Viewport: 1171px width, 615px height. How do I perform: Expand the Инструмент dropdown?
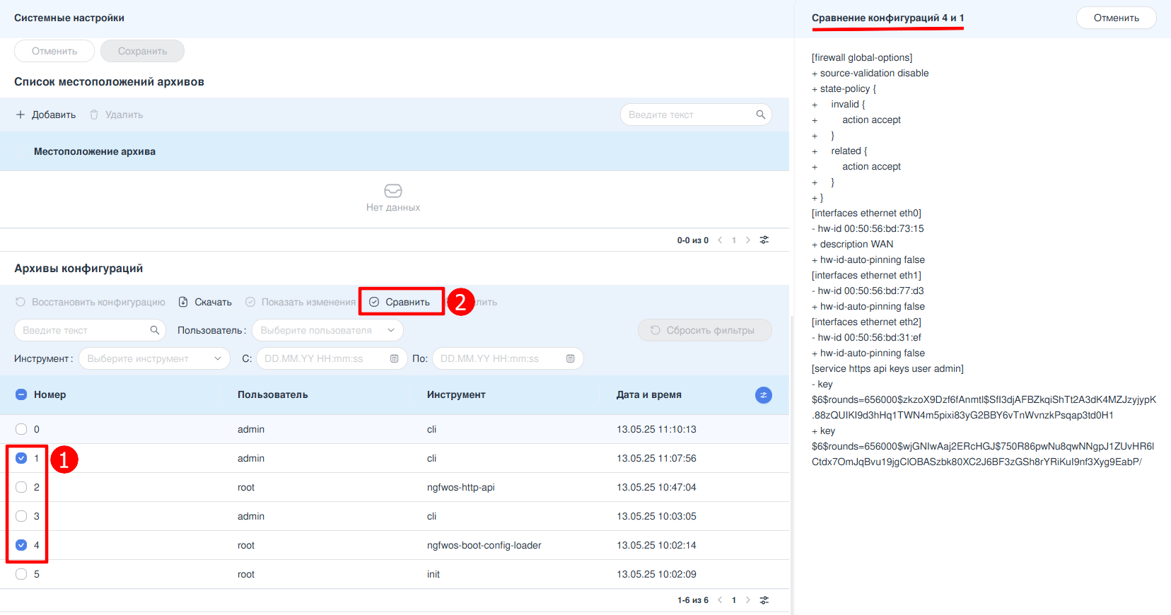click(154, 358)
